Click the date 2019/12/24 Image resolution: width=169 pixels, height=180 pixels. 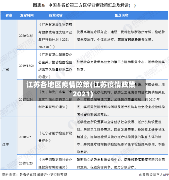(x=27, y=66)
